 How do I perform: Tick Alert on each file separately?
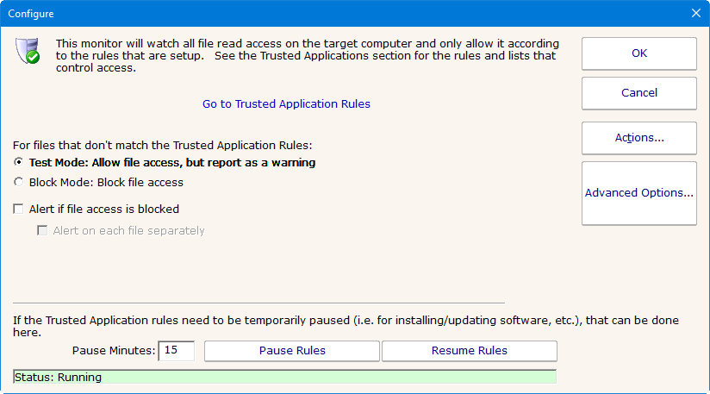(x=42, y=231)
